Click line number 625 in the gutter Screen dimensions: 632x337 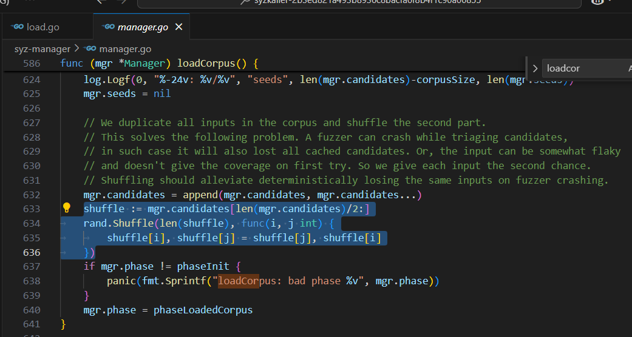32,94
